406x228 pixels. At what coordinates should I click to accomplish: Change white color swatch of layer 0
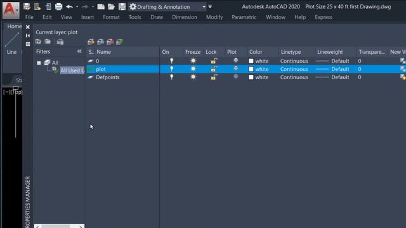pyautogui.click(x=251, y=61)
